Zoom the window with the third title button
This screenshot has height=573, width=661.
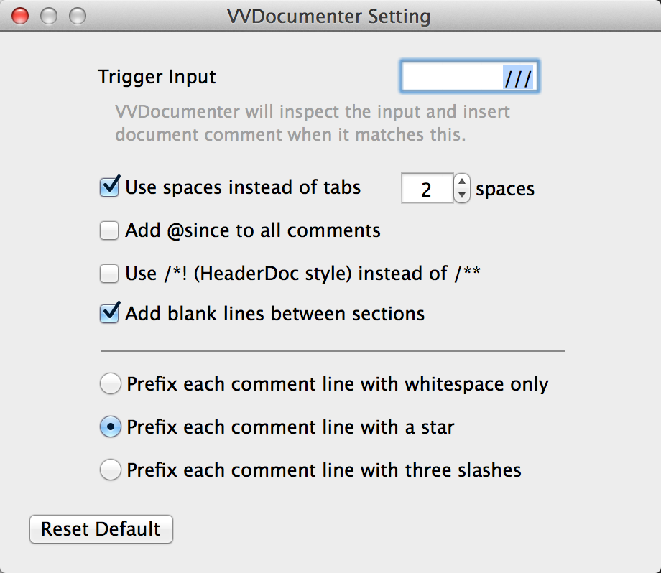click(x=78, y=16)
